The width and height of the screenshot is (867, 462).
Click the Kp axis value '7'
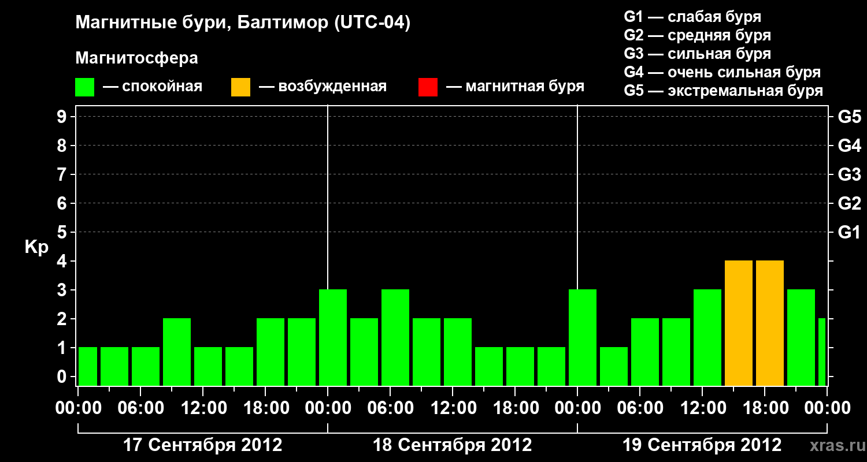pyautogui.click(x=63, y=175)
